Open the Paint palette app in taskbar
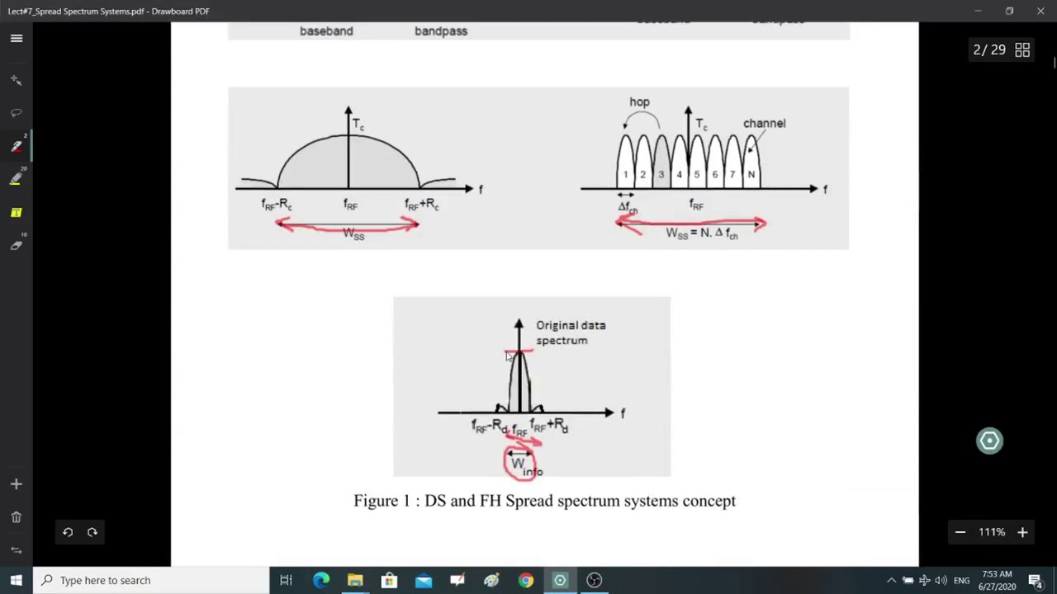 click(x=491, y=580)
